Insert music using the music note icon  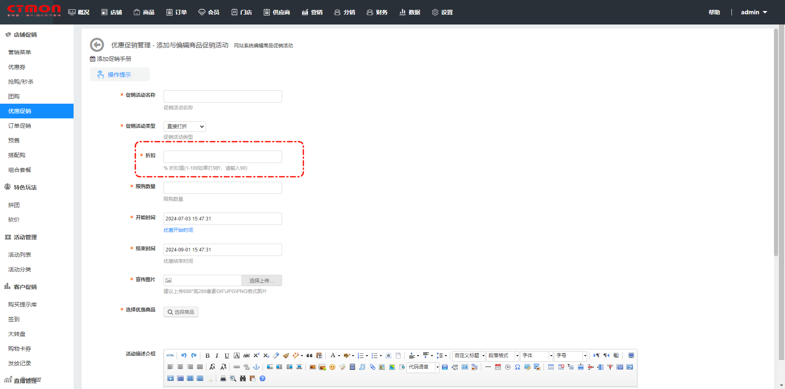click(362, 367)
